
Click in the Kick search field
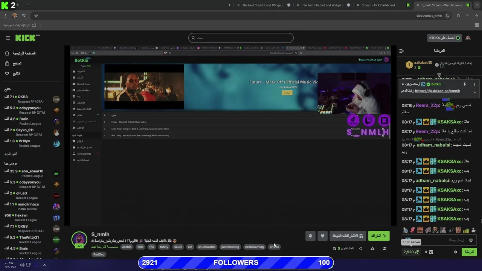click(241, 38)
